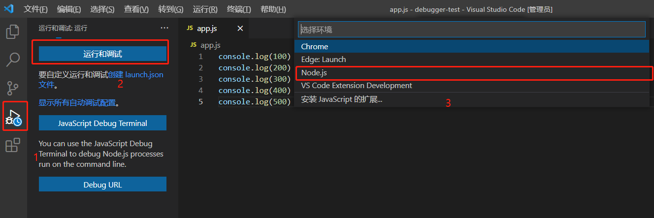Image resolution: width=654 pixels, height=218 pixels.
Task: Open the Explorer view in activity bar
Action: (x=13, y=32)
